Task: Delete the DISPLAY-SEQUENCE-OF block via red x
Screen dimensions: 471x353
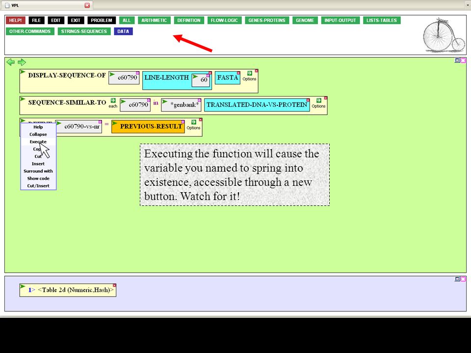Action: pyautogui.click(x=257, y=71)
